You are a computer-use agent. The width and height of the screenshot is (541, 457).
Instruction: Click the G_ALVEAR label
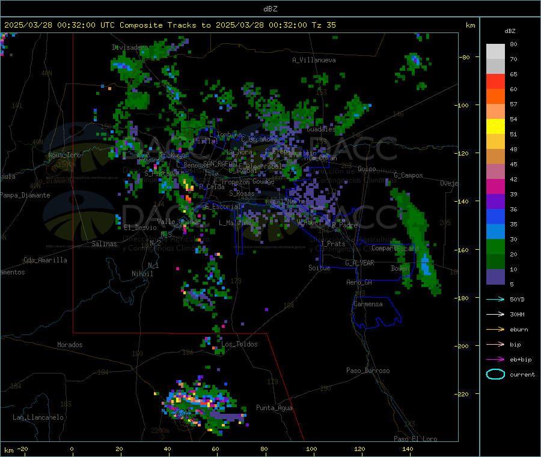coord(359,263)
